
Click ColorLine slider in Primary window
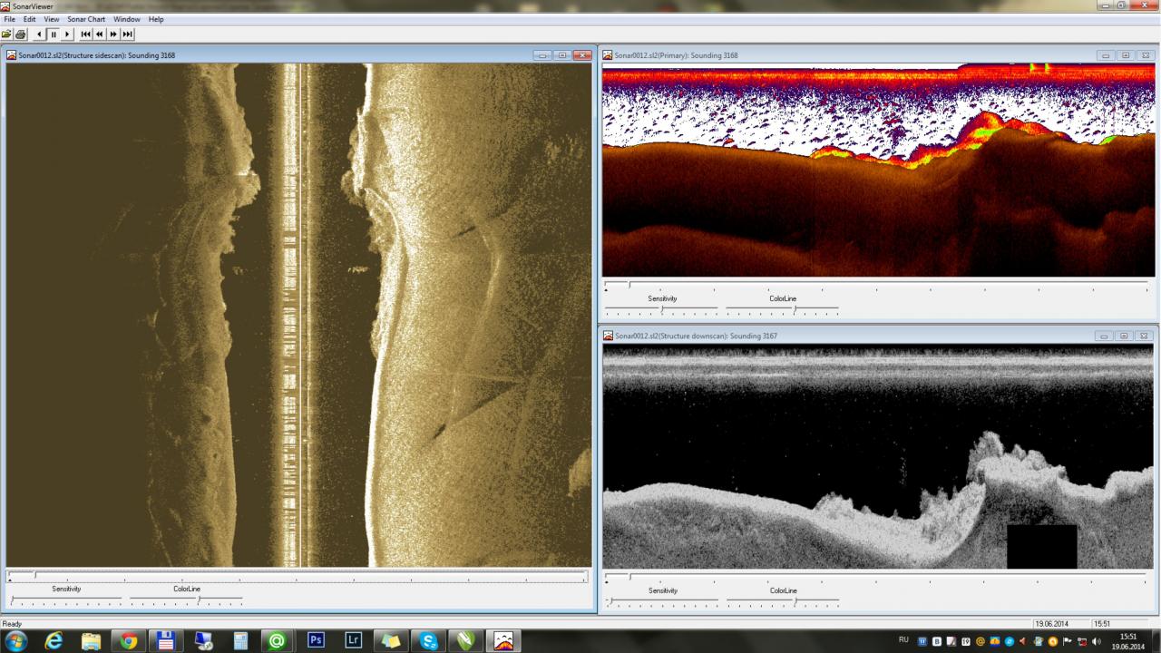pos(783,309)
